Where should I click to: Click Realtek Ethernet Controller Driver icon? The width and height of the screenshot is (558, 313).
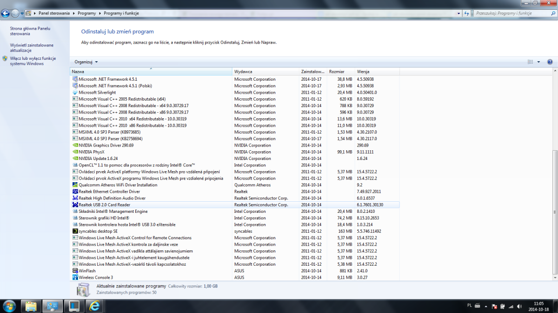coord(75,192)
